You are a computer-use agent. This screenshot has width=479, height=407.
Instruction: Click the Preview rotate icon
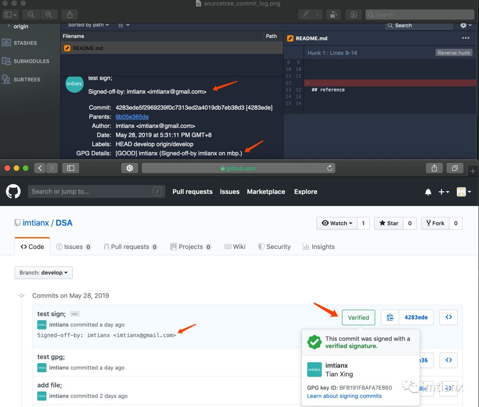(x=333, y=14)
